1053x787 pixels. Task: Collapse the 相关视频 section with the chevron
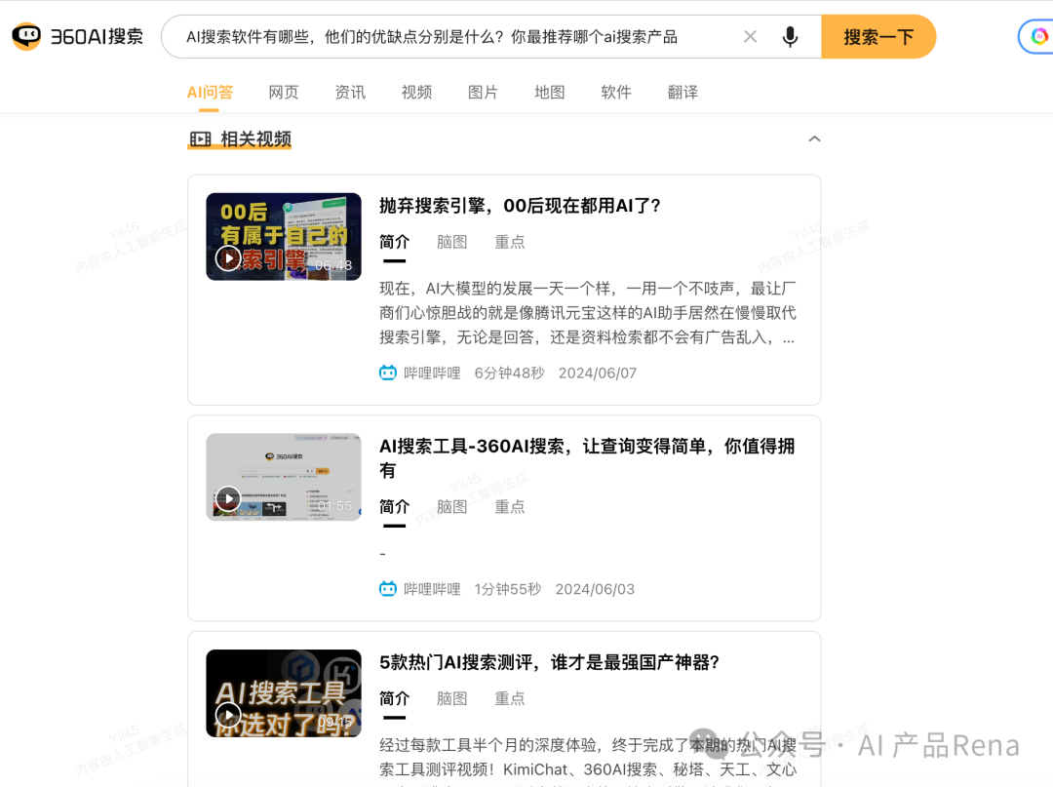814,139
